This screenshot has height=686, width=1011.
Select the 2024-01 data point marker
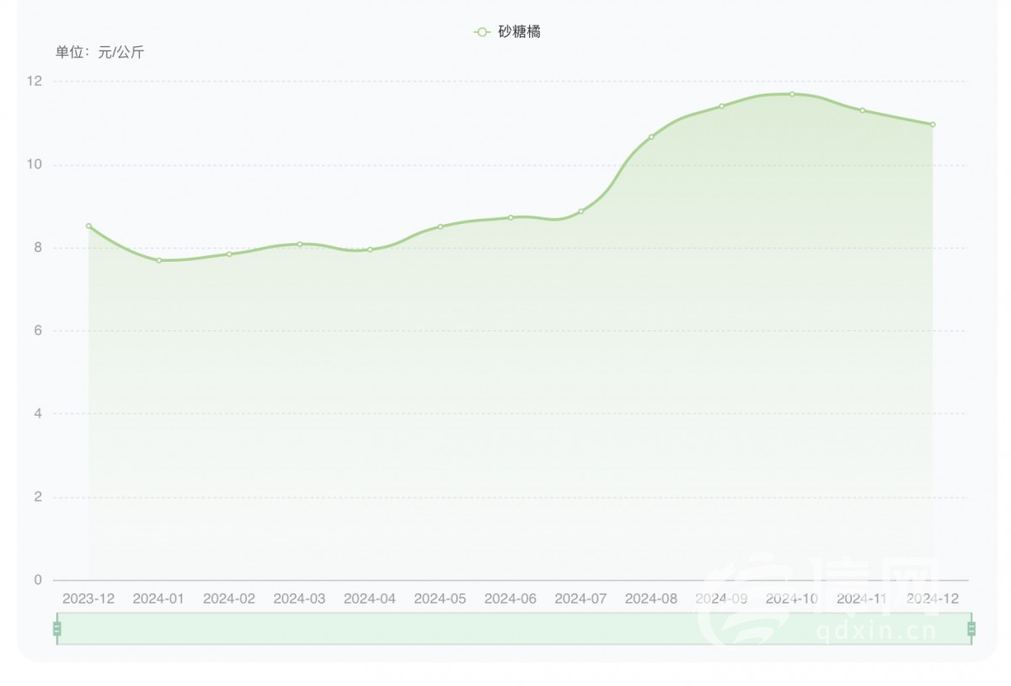click(x=158, y=260)
